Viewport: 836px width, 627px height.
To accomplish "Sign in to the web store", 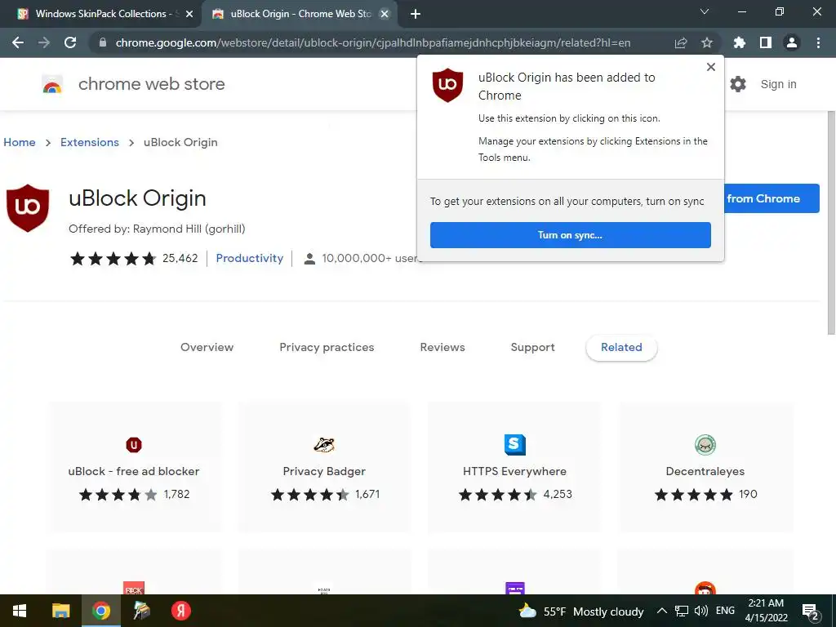I will (778, 84).
